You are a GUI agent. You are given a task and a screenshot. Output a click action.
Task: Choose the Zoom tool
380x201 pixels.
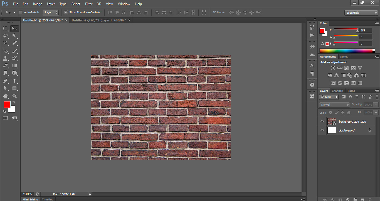(15, 96)
